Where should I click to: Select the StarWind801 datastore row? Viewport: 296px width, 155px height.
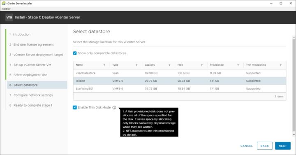pyautogui.click(x=180, y=88)
